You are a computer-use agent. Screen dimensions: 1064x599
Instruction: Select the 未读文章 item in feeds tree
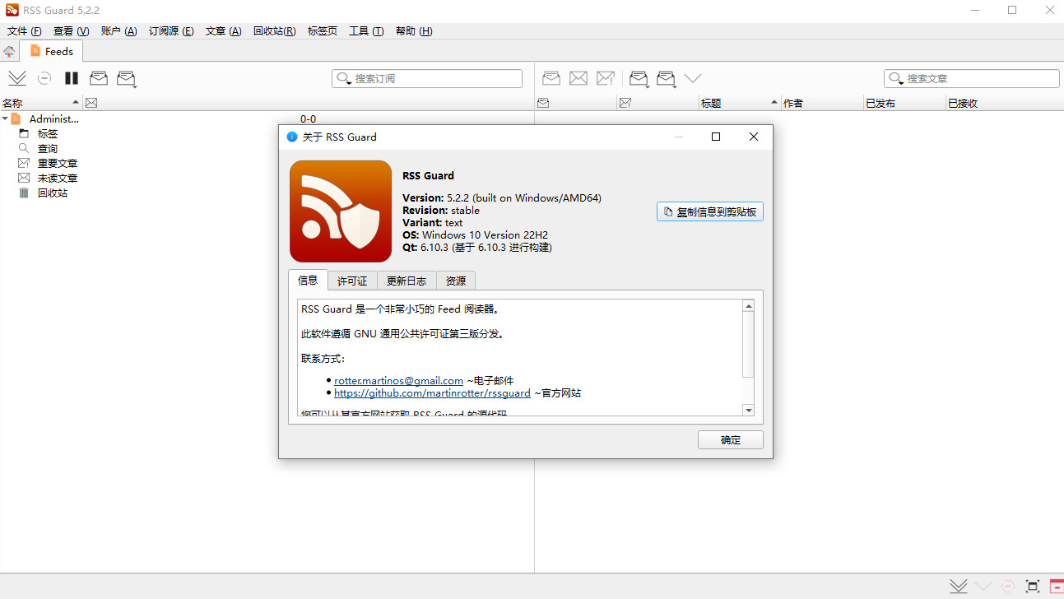(x=58, y=178)
